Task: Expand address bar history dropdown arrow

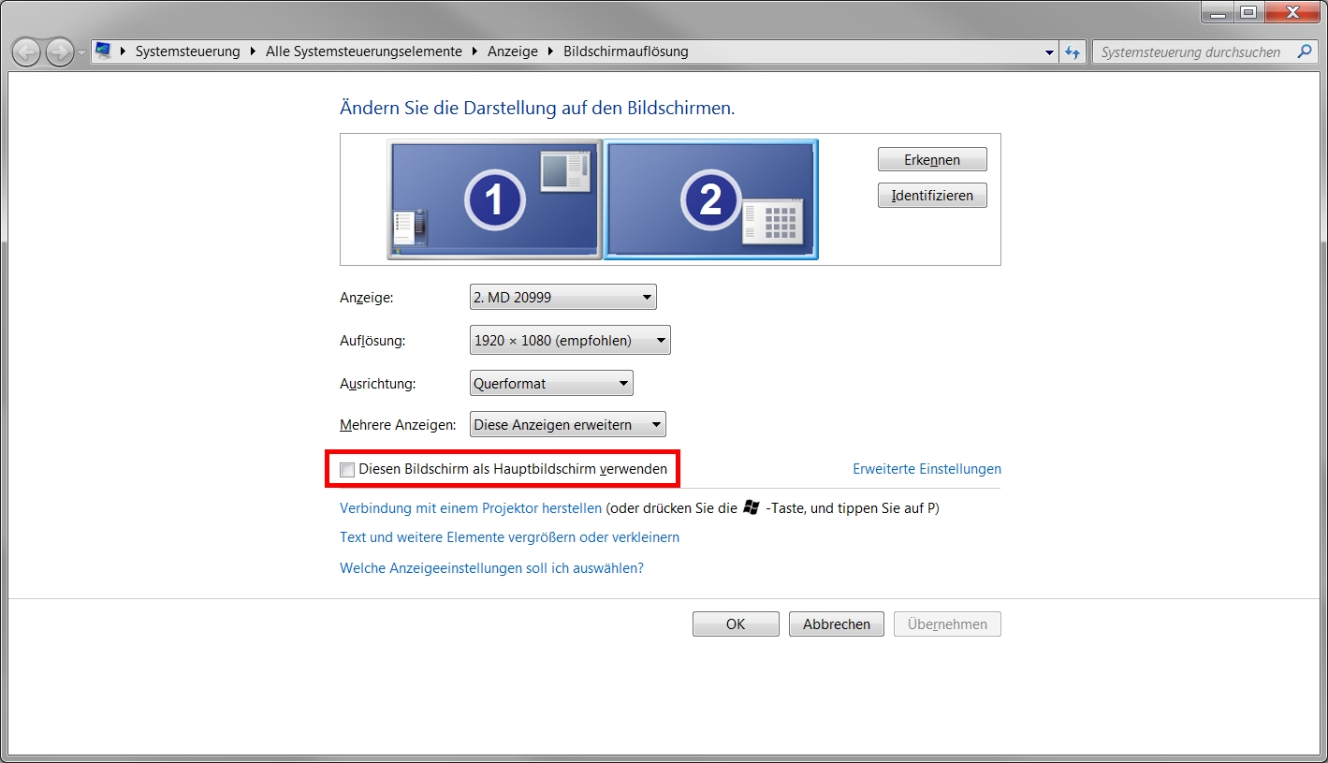Action: click(1049, 52)
